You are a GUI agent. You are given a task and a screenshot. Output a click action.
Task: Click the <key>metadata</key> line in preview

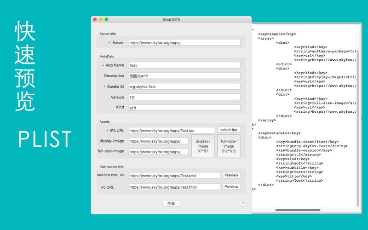[x=279, y=133]
